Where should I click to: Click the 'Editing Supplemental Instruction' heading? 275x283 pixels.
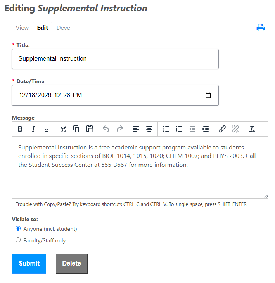click(x=76, y=8)
